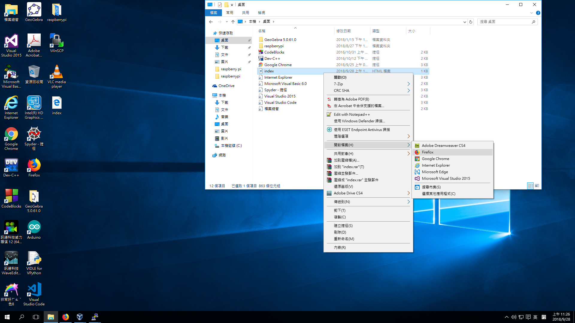Image resolution: width=575 pixels, height=323 pixels.
Task: Switch to details view layout button
Action: click(530, 186)
